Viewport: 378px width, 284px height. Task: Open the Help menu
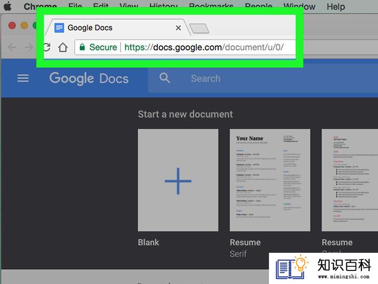(336, 7)
